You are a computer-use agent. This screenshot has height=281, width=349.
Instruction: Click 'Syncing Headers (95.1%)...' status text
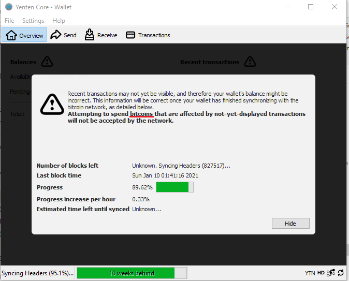click(x=37, y=273)
